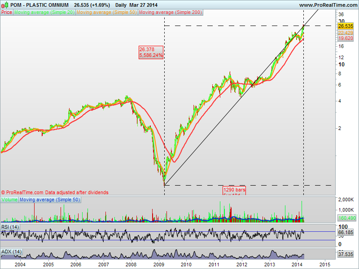Click the current price tag 26.535
The height and width of the screenshot is (269, 359).
[346, 26]
